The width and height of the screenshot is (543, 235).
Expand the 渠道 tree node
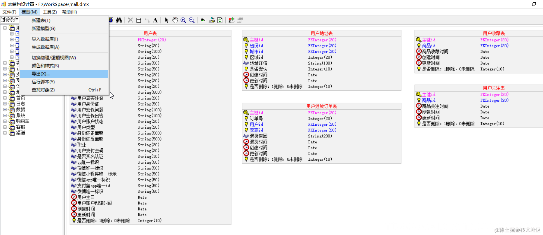coord(5,133)
